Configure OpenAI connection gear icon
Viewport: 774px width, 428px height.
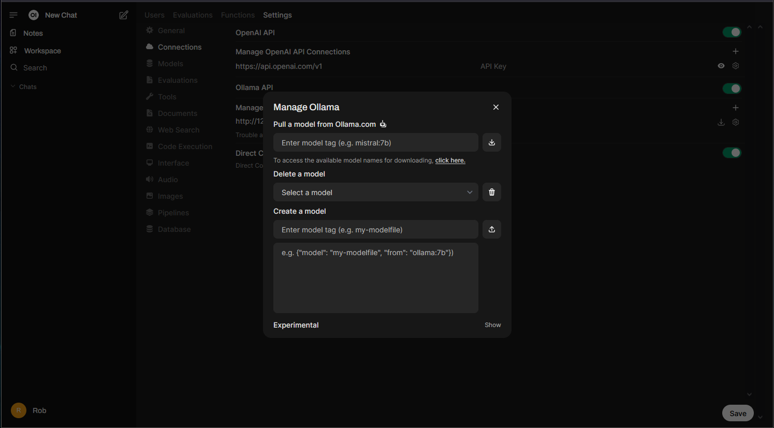pos(736,66)
